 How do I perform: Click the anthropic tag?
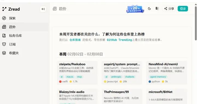tap(116, 77)
